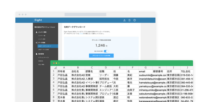Click the ダウンロードファイルを作成 button
The image size is (205, 102).
(101, 56)
